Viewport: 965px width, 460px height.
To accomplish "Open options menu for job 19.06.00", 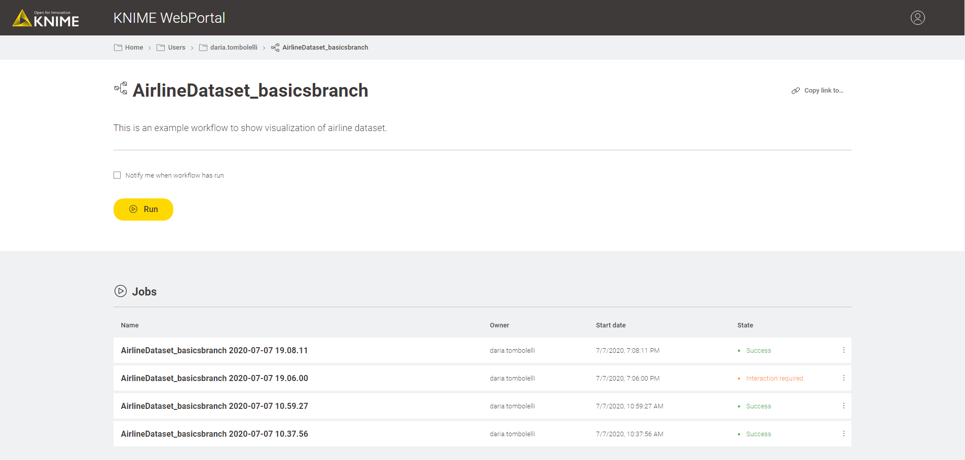I will click(843, 378).
